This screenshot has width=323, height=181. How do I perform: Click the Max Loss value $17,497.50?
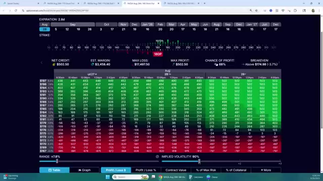(x=142, y=64)
